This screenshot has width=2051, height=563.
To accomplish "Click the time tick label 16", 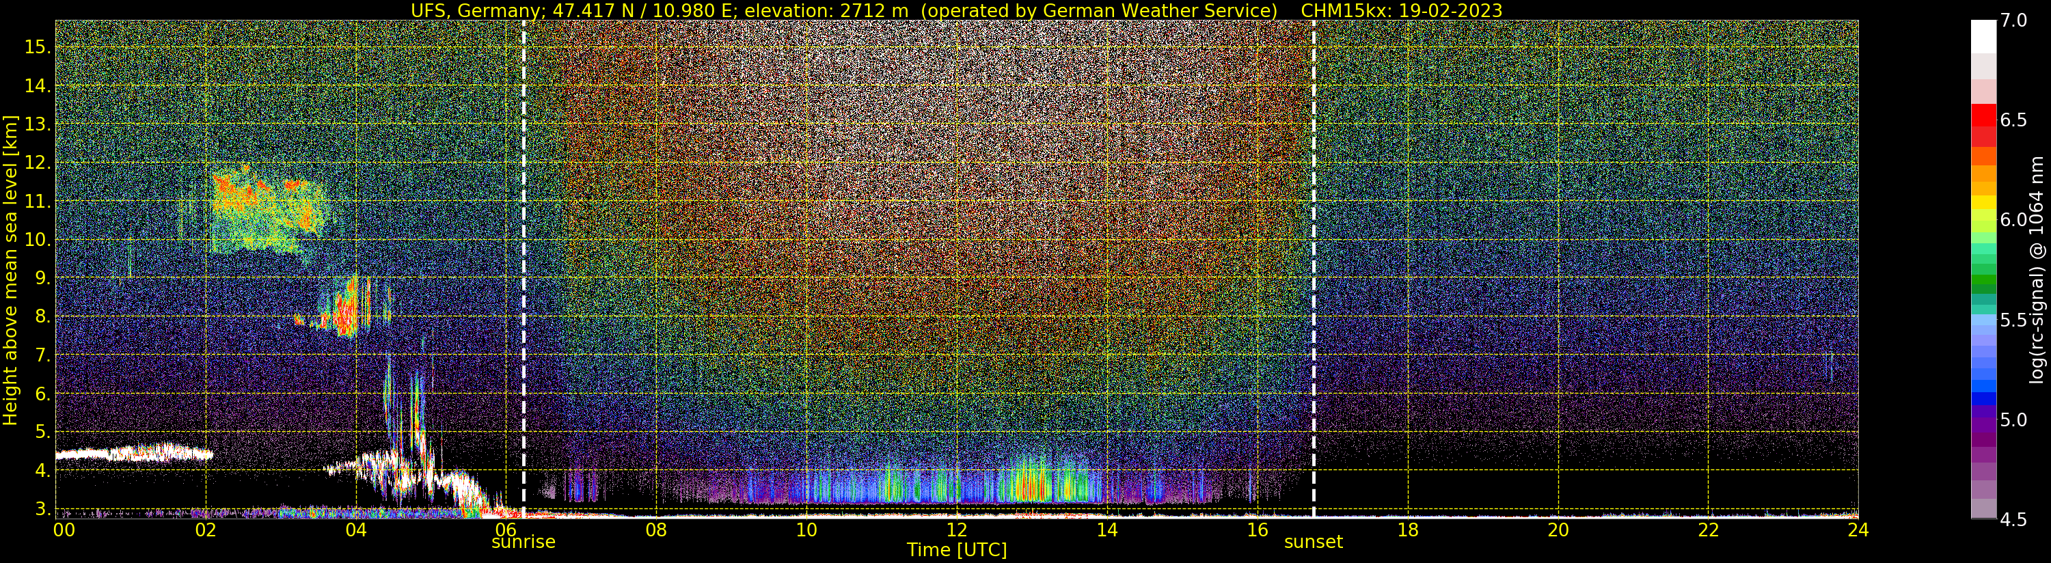I will pyautogui.click(x=1258, y=530).
